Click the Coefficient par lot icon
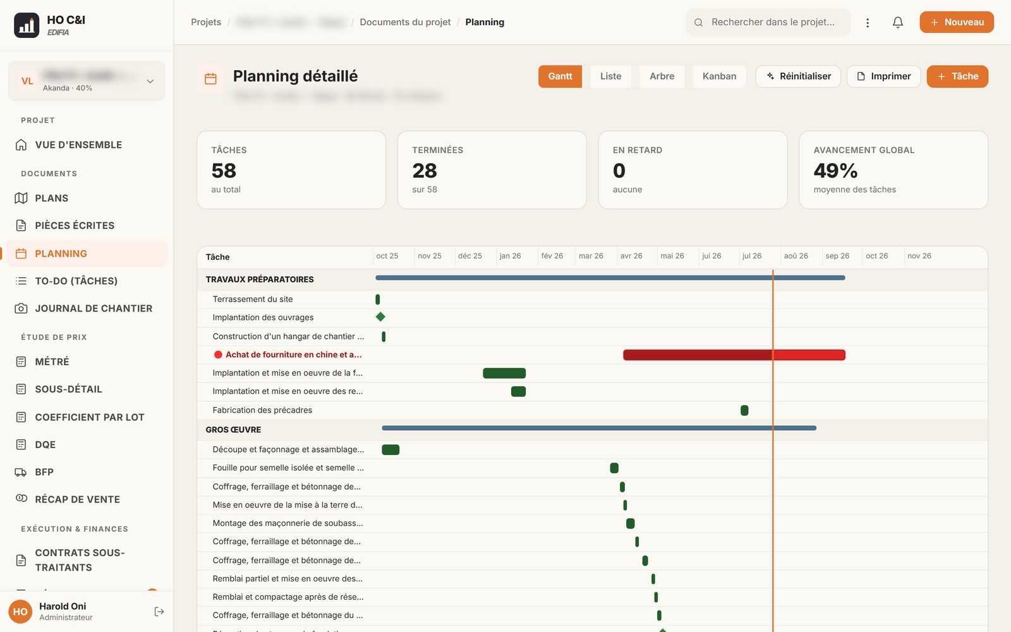 [x=21, y=417]
